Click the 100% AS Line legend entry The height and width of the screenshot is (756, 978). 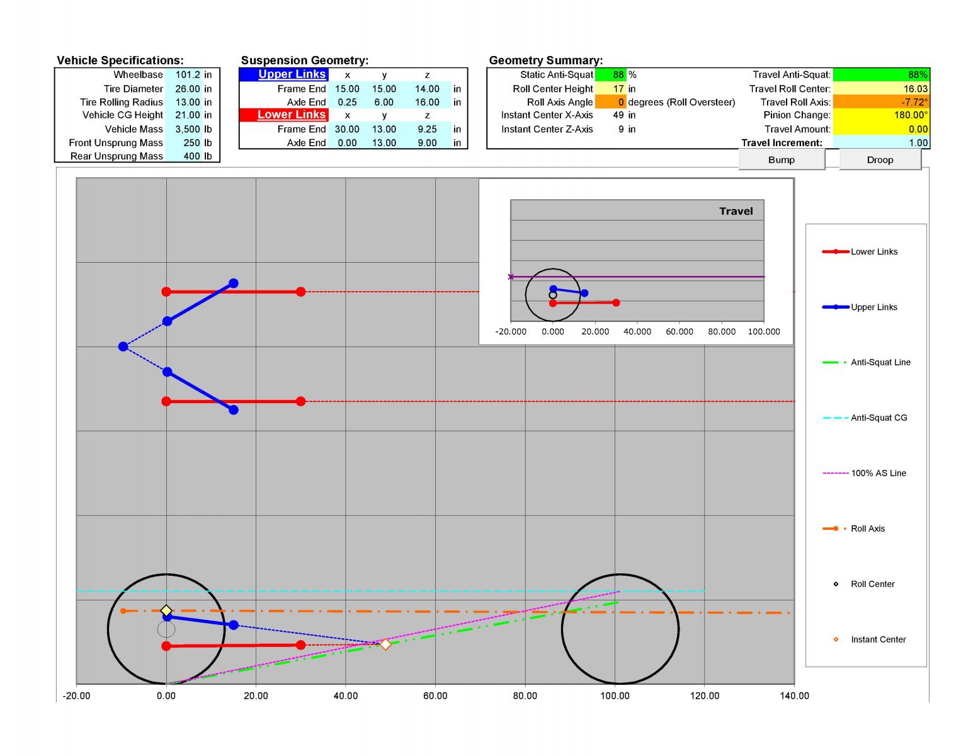[865, 473]
